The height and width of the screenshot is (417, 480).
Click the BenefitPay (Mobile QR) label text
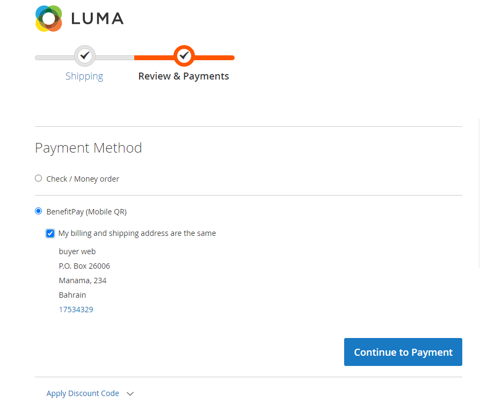pos(86,212)
